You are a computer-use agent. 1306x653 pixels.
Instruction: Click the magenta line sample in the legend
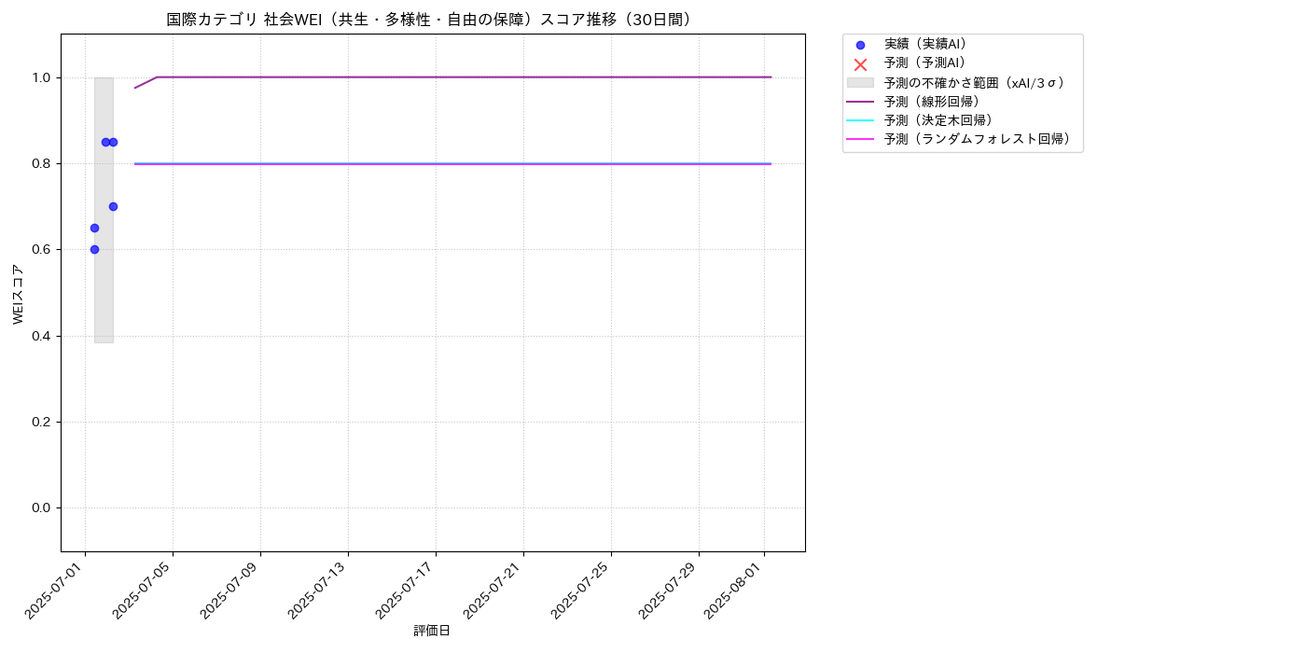(860, 139)
